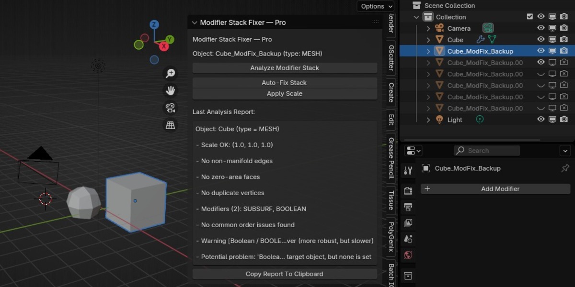Open the Render properties tab icon
The height and width of the screenshot is (287, 575).
point(408,191)
